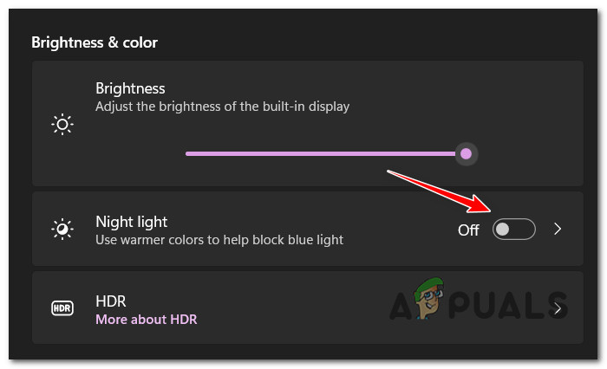Click the HDR badge icon

(x=62, y=307)
